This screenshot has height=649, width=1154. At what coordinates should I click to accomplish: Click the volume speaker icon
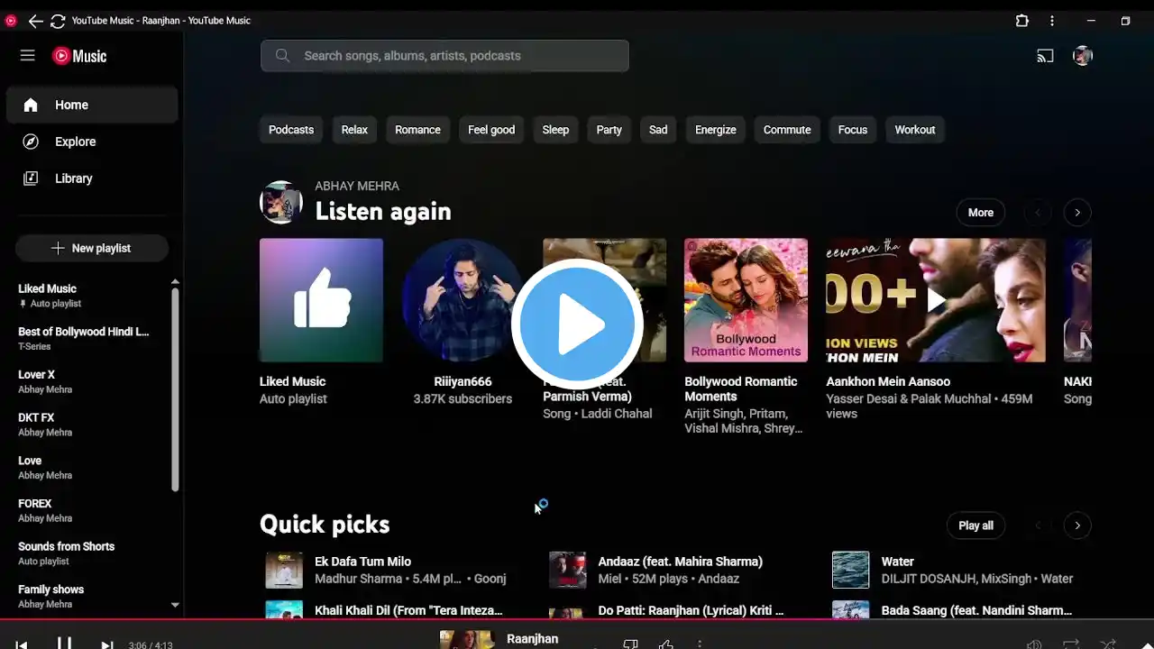pyautogui.click(x=1034, y=644)
